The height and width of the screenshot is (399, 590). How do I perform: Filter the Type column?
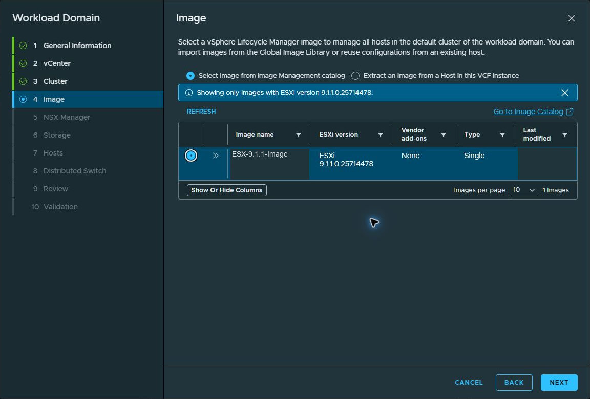[502, 135]
